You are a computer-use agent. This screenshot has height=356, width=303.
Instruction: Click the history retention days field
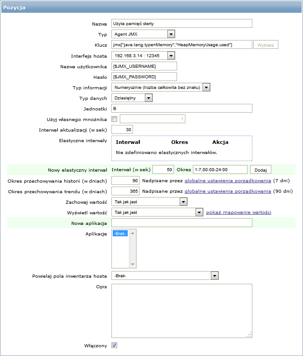pos(125,181)
